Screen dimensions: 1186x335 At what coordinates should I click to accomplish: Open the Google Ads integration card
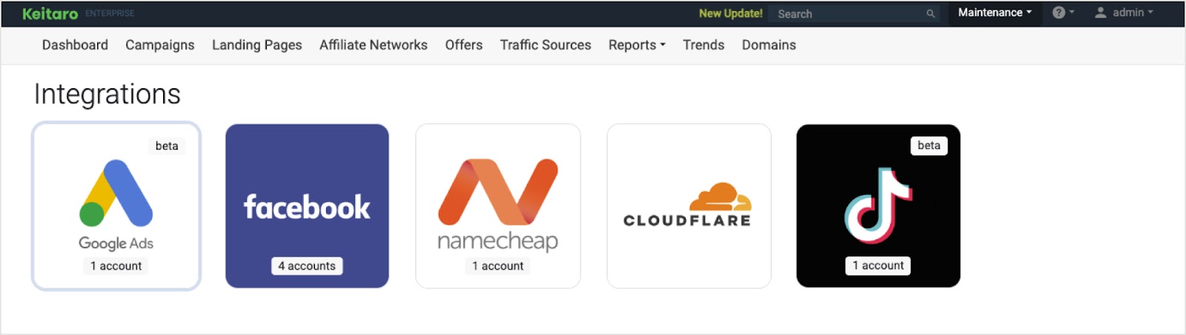(116, 206)
